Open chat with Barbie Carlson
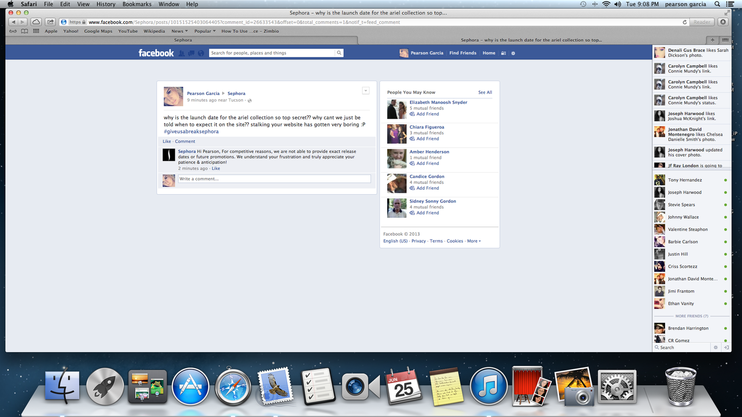This screenshot has width=742, height=417. [x=691, y=242]
